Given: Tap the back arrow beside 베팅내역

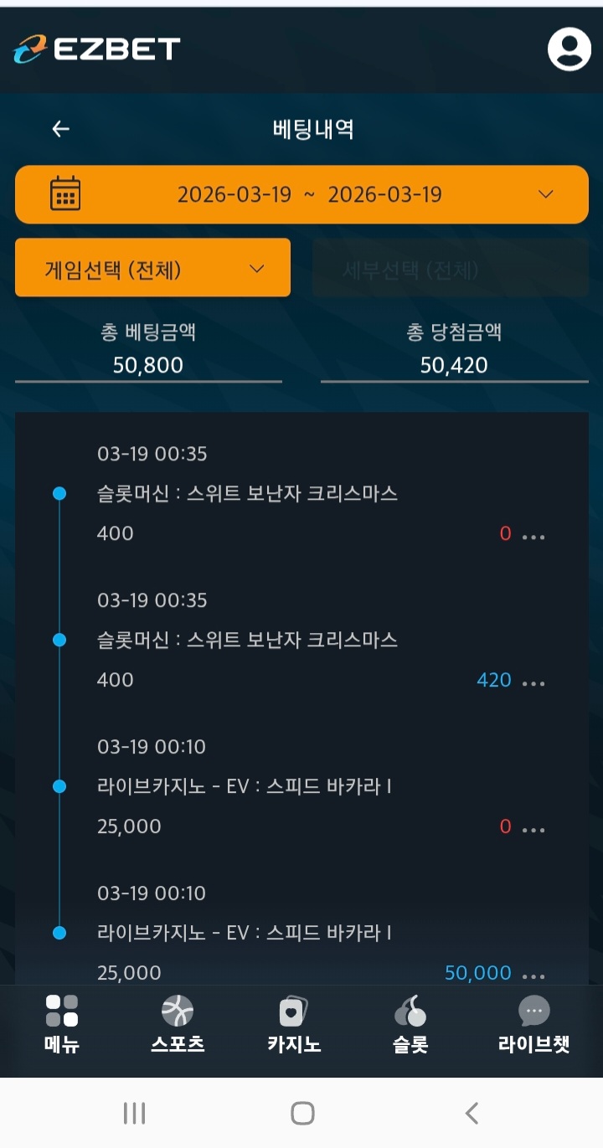Looking at the screenshot, I should (x=60, y=129).
